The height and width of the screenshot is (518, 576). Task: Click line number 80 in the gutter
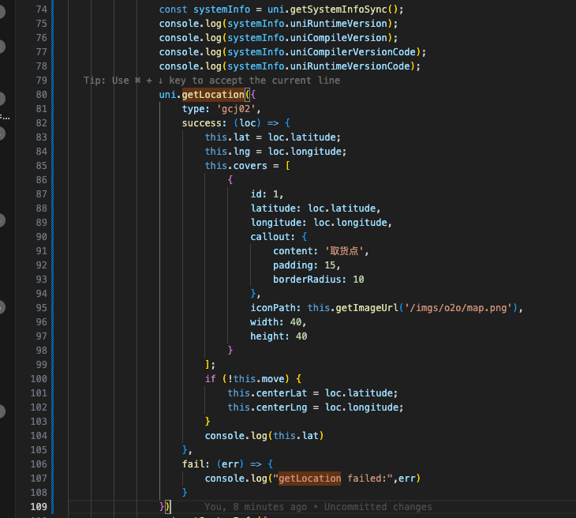coord(42,95)
